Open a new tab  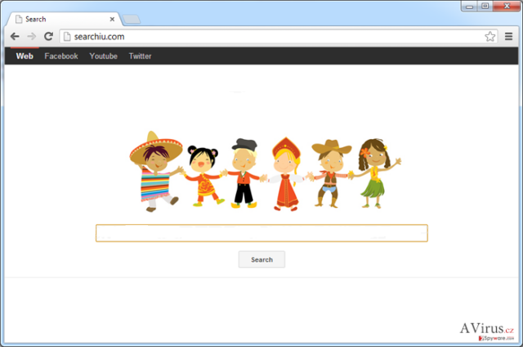[132, 20]
